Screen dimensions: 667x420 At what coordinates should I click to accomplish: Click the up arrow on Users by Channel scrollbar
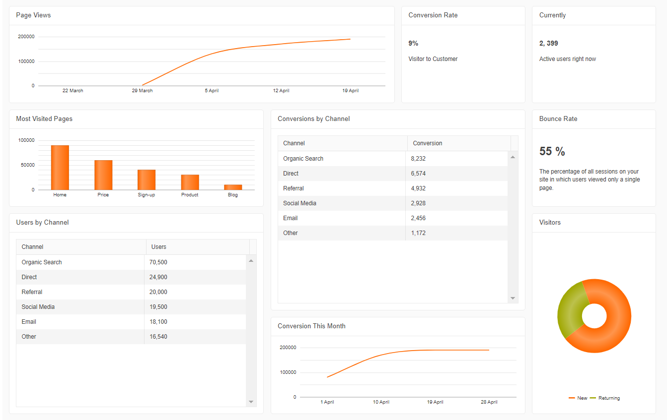point(251,260)
